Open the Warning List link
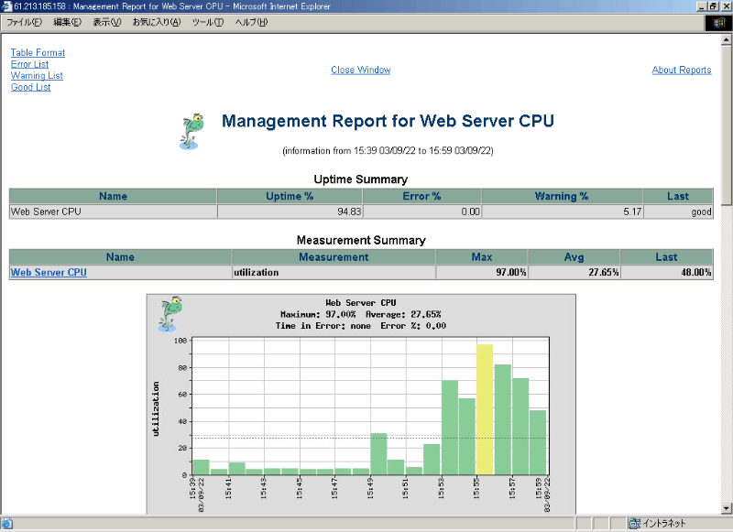The image size is (733, 532). pyautogui.click(x=37, y=76)
